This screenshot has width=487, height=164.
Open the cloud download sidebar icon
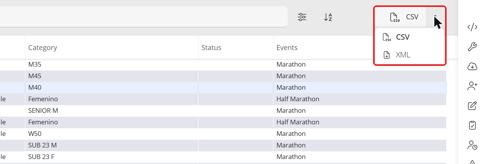tap(472, 67)
